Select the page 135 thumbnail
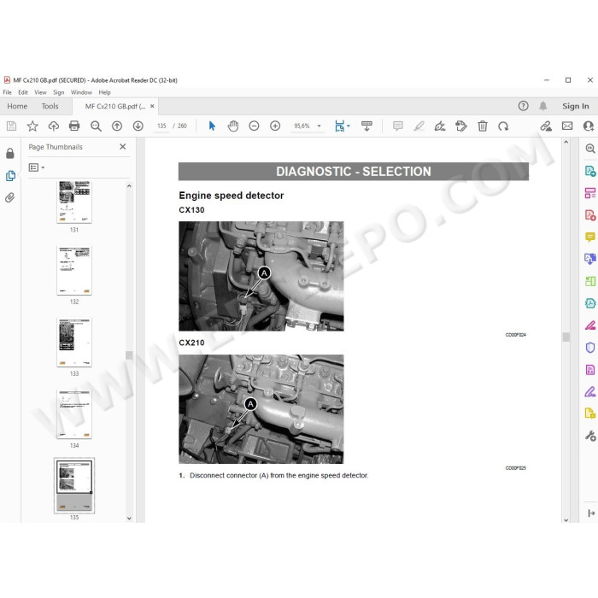 [74, 485]
